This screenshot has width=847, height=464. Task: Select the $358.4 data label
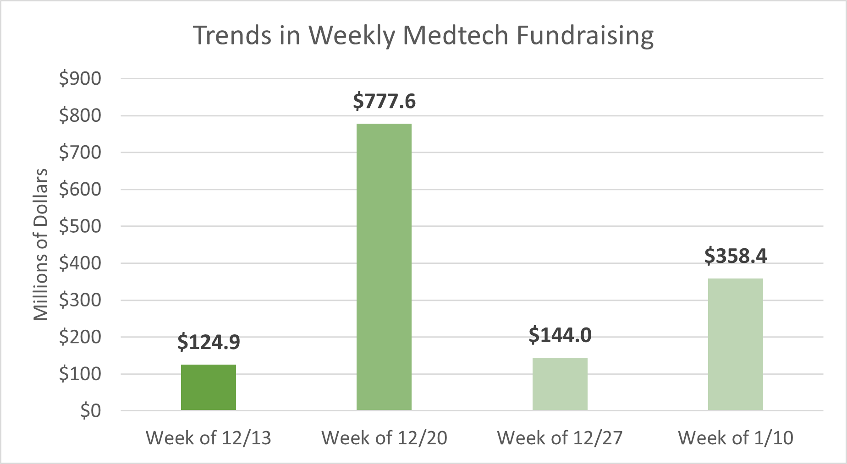coord(735,256)
